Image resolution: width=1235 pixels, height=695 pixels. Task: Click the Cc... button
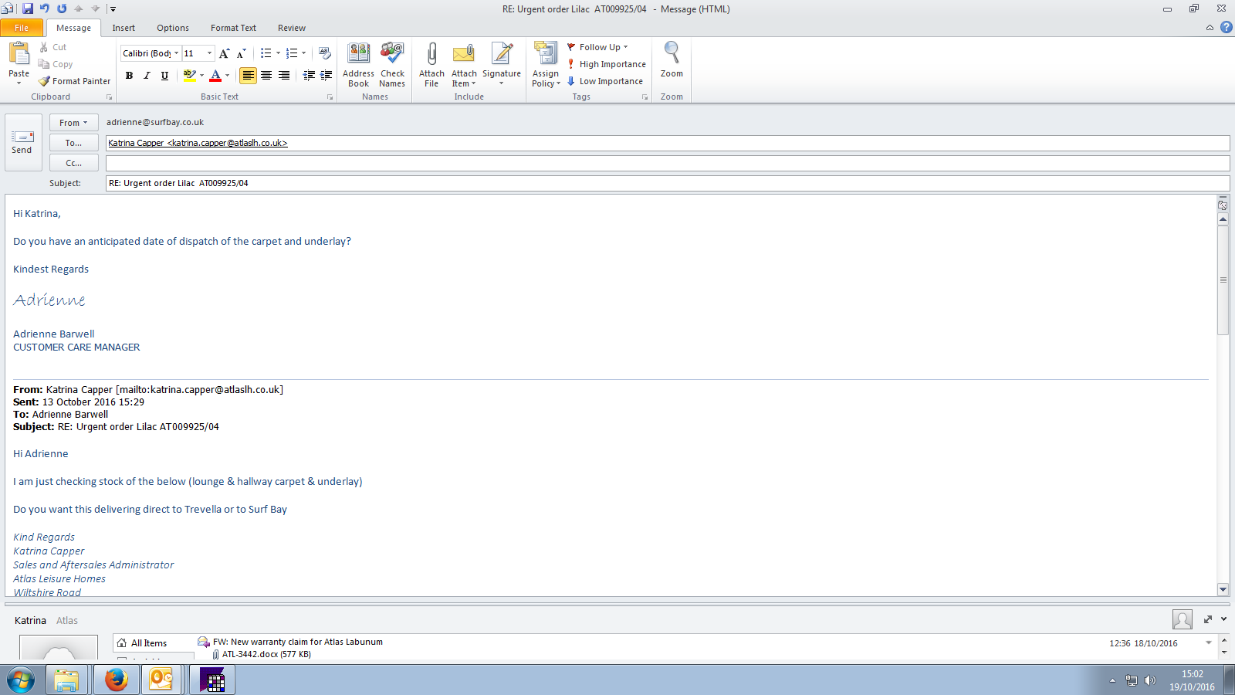pos(73,163)
